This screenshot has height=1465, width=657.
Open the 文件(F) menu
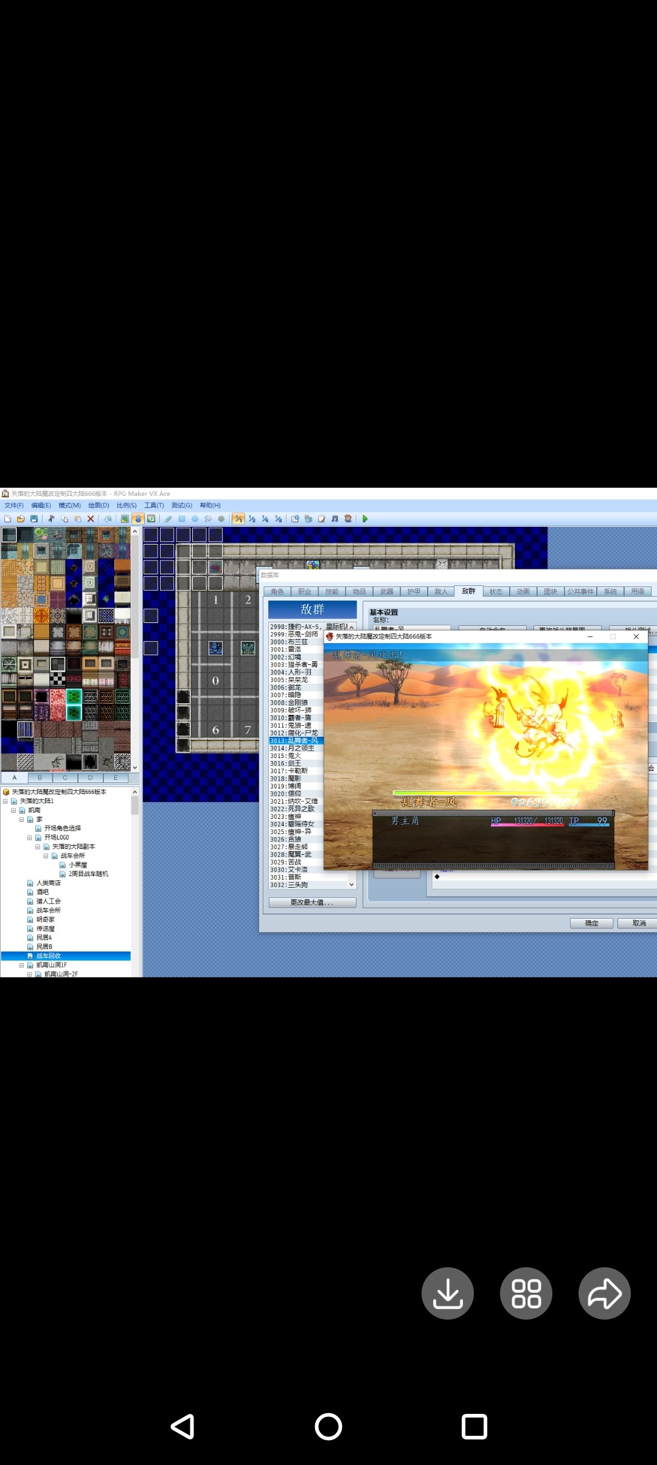(14, 506)
